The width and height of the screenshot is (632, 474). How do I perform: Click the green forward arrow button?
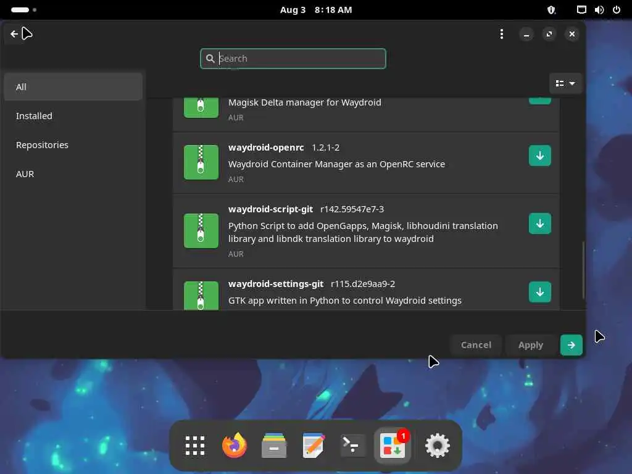tap(571, 345)
